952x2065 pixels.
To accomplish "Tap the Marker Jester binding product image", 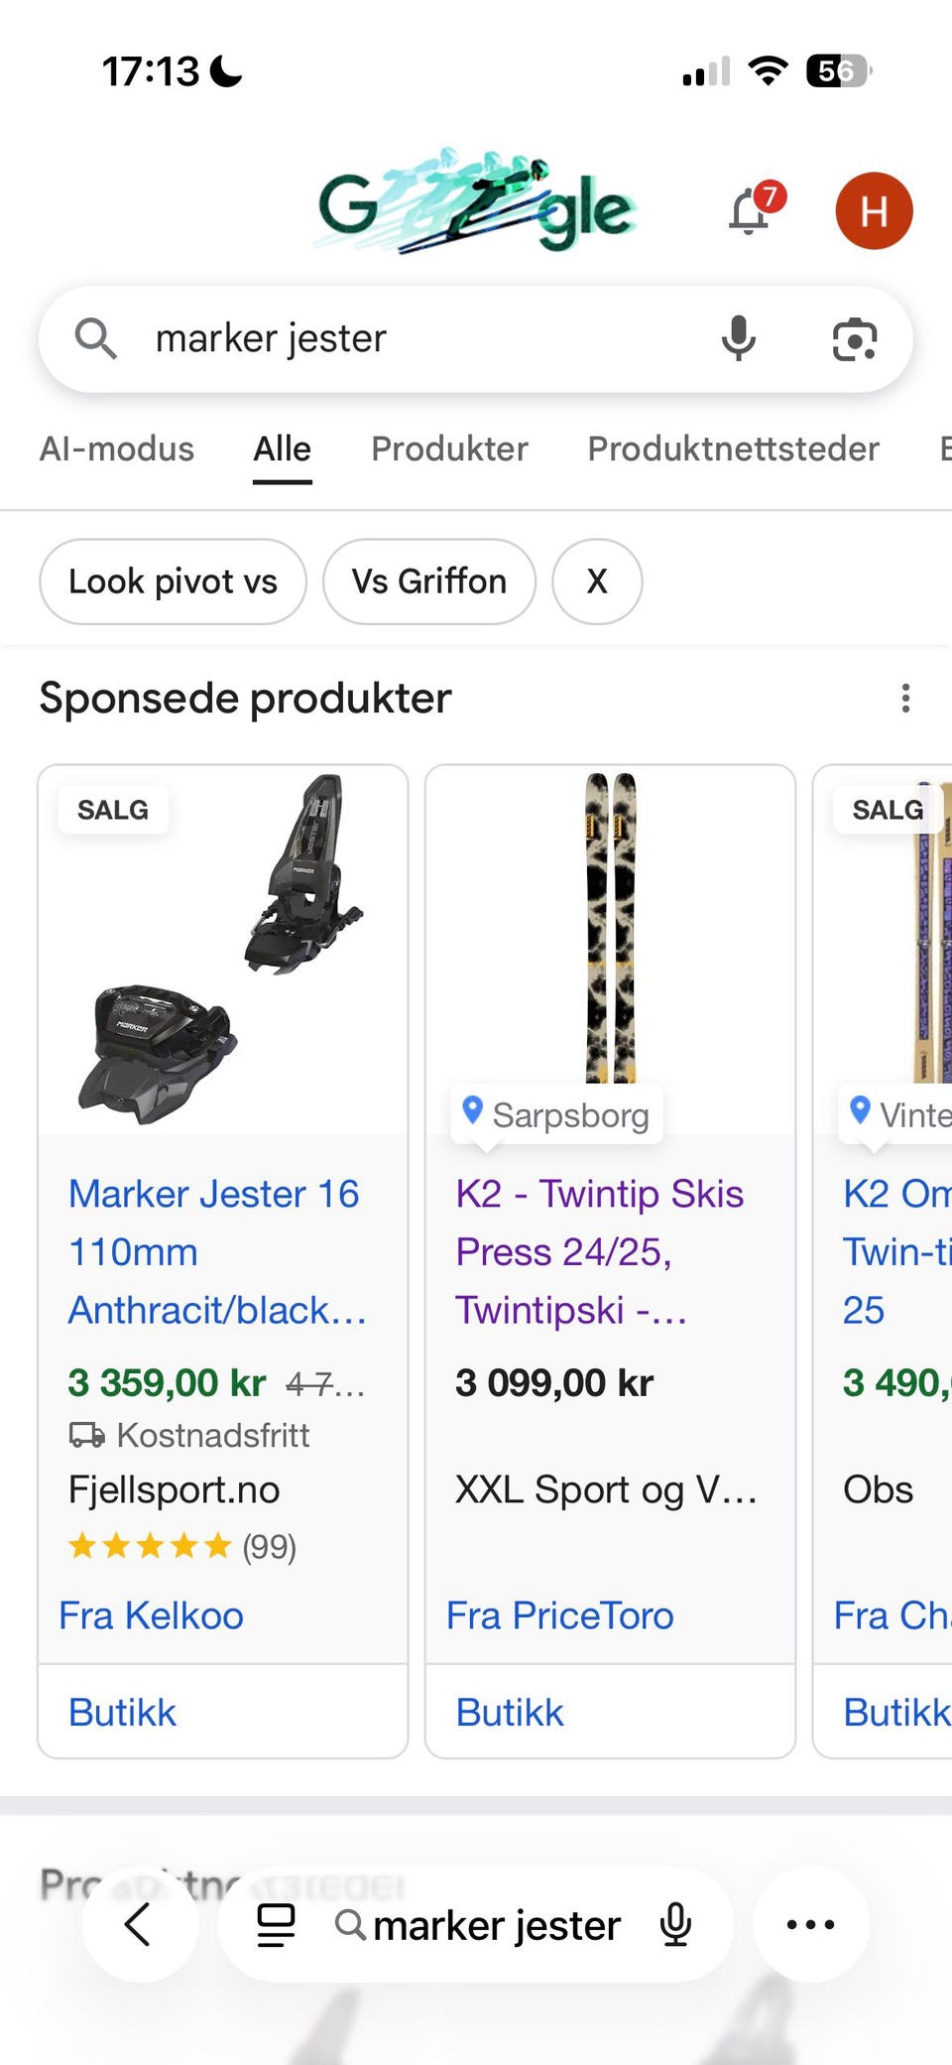I will point(223,953).
